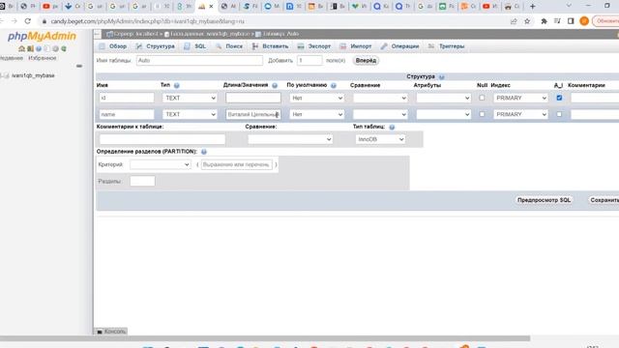Open Сравнение dropdown in id row

coord(380,98)
